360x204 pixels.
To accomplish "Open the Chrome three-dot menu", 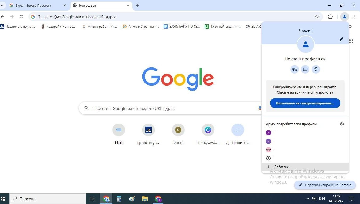I will click(354, 17).
